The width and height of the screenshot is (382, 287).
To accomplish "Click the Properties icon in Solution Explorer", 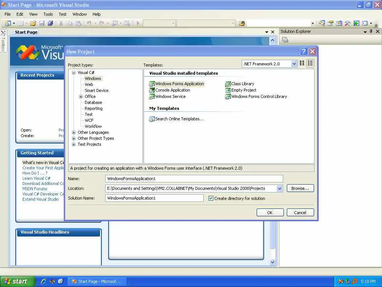I will 285,40.
